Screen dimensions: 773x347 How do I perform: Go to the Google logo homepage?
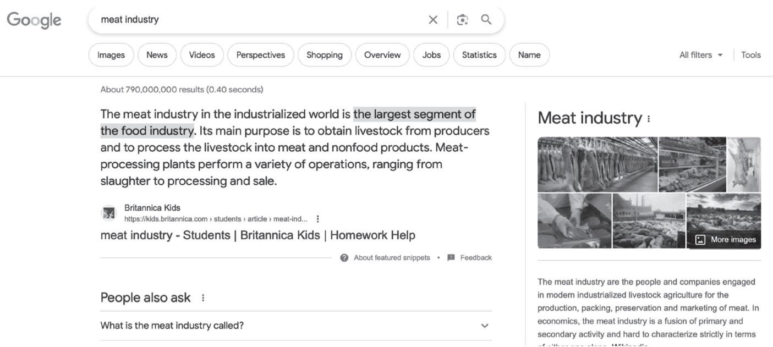pos(34,20)
